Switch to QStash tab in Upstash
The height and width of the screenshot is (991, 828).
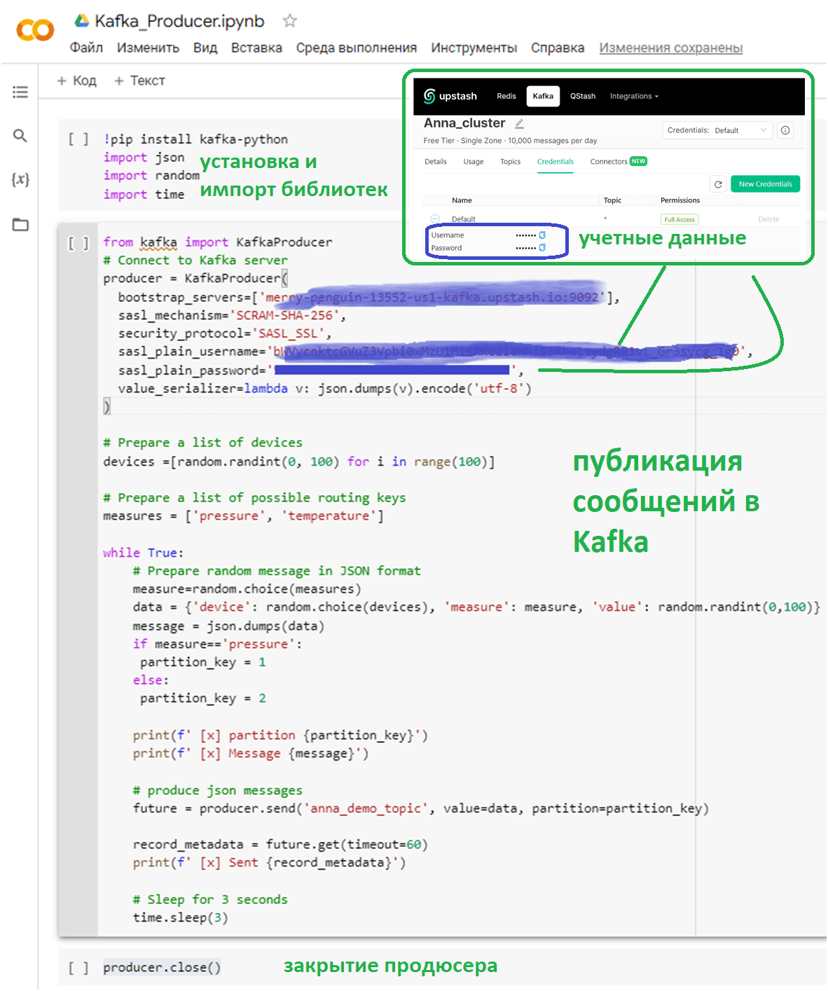point(583,96)
